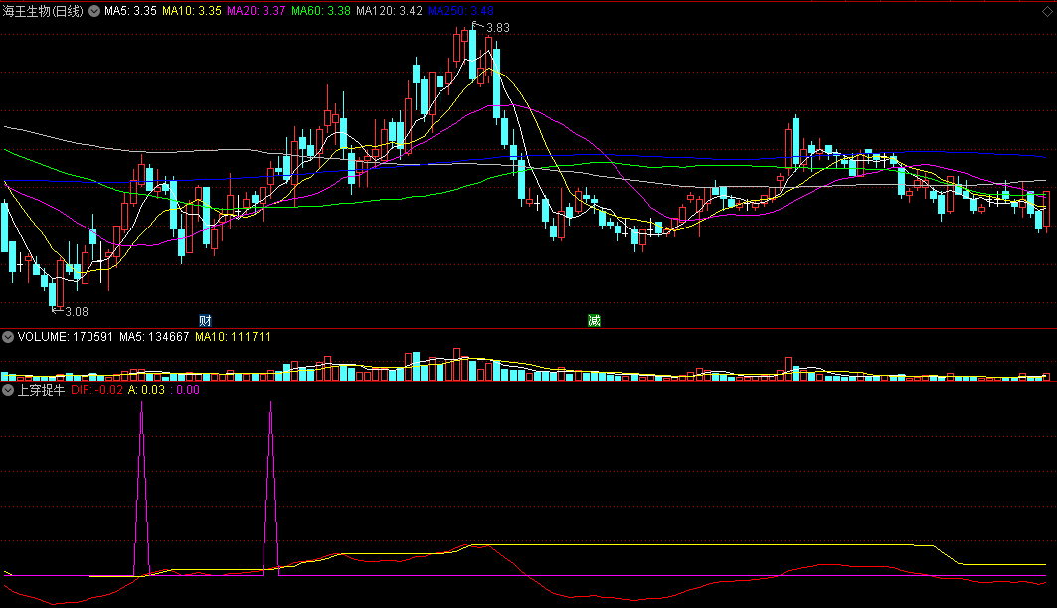Click the MA5: 3.35 label
The height and width of the screenshot is (608, 1057).
point(130,11)
